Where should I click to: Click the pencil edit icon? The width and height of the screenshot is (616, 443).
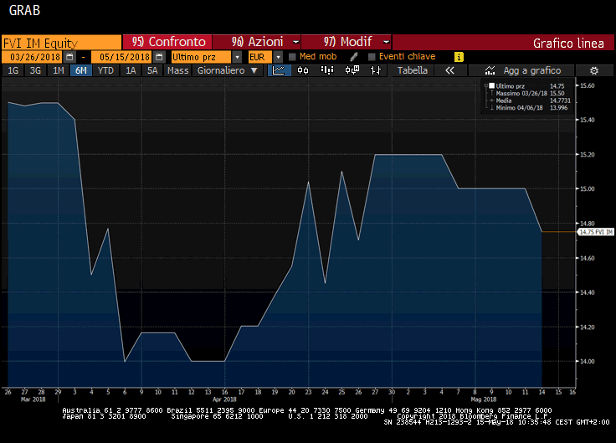354,57
